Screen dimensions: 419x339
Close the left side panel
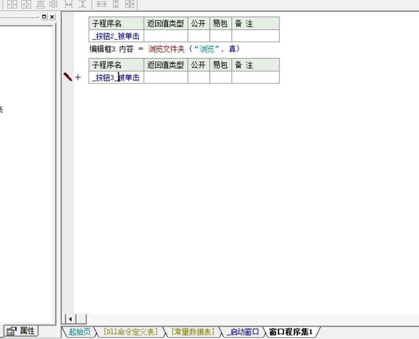click(52, 17)
